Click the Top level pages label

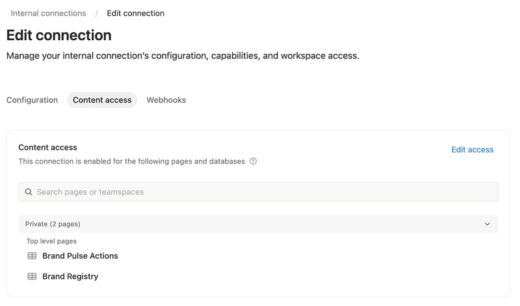[x=51, y=241]
